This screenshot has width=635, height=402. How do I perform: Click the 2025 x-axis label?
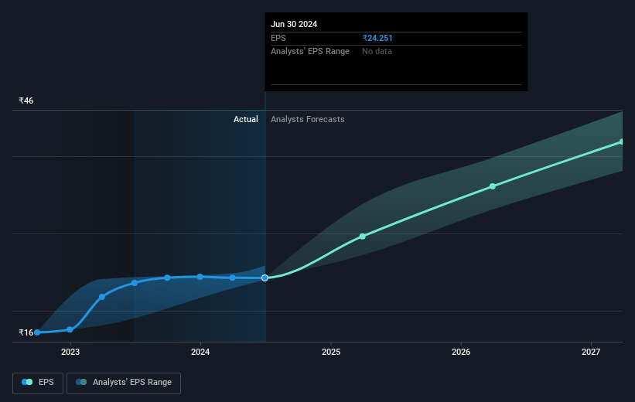(331, 352)
